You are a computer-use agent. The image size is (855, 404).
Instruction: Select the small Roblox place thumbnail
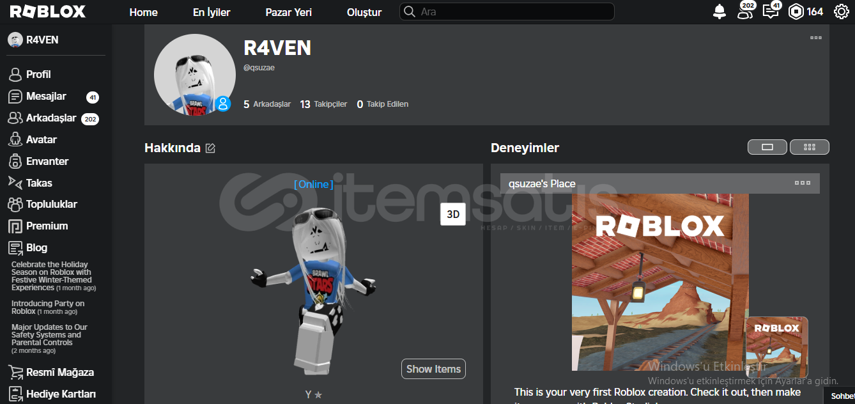click(x=776, y=348)
